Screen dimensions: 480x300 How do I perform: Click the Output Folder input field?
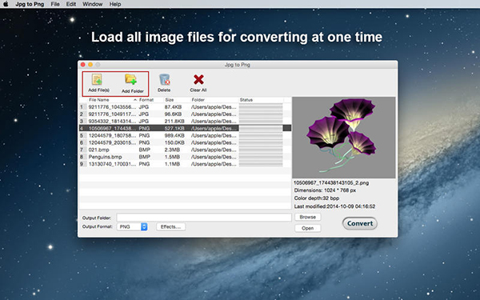pos(204,218)
